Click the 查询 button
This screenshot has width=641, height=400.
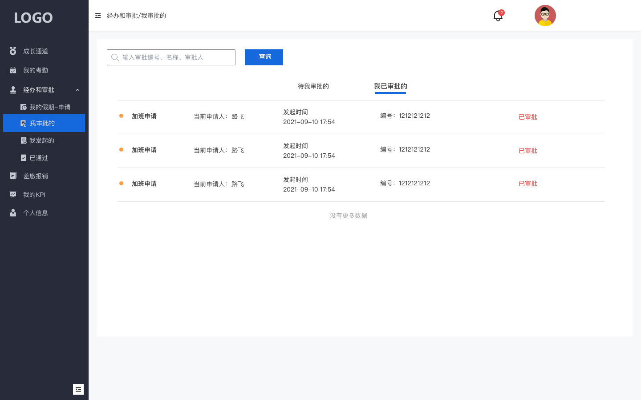click(264, 57)
